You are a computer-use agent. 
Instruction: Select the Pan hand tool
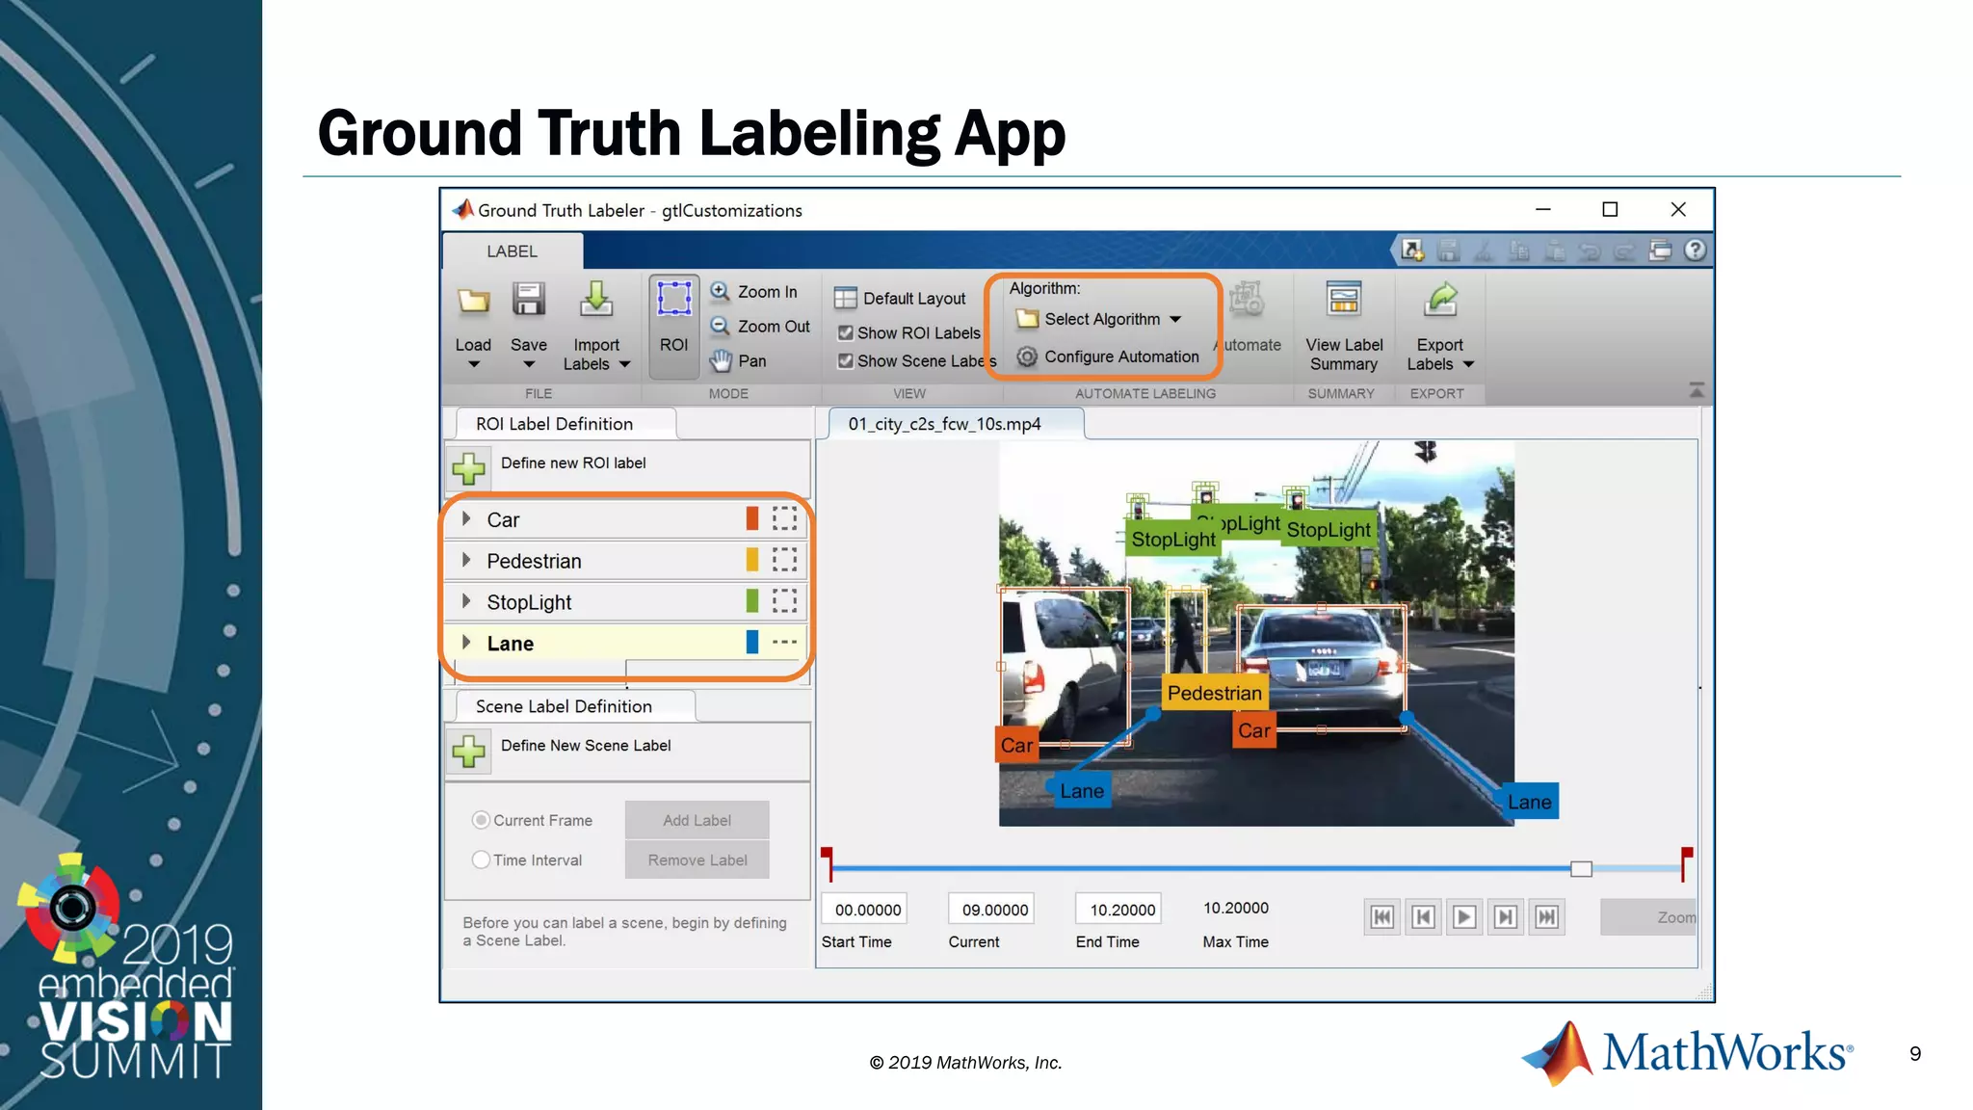tap(740, 361)
